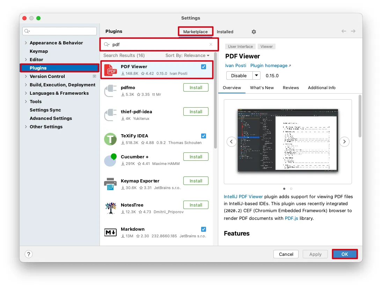Click the pdfmo plugin icon
Image resolution: width=382 pixels, height=288 pixels.
110,91
